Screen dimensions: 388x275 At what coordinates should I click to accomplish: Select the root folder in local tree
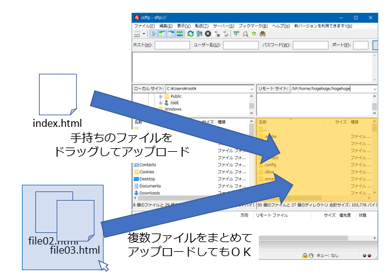click(174, 102)
